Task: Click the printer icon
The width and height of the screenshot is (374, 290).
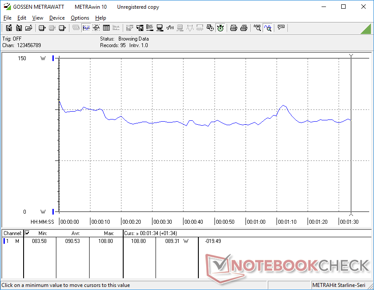Action: coord(243,28)
